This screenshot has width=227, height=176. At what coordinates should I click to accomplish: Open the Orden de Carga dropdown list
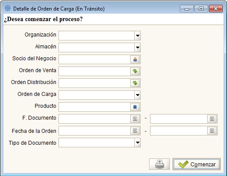[x=138, y=95]
